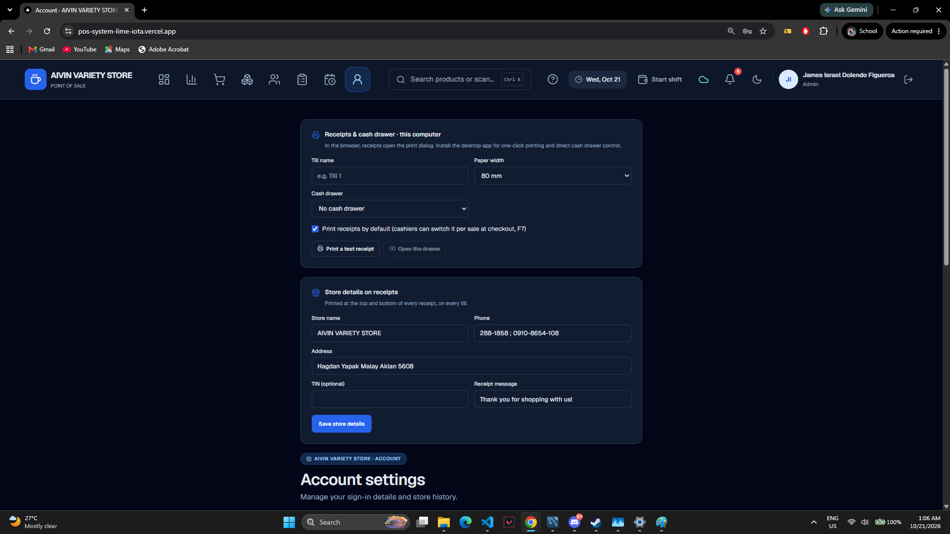
Task: Toggle dark mode moon icon
Action: tap(757, 80)
